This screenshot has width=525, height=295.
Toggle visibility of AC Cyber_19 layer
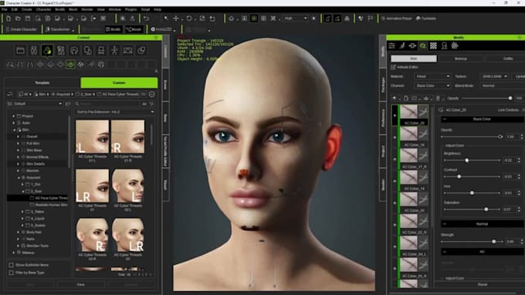[x=395, y=137]
